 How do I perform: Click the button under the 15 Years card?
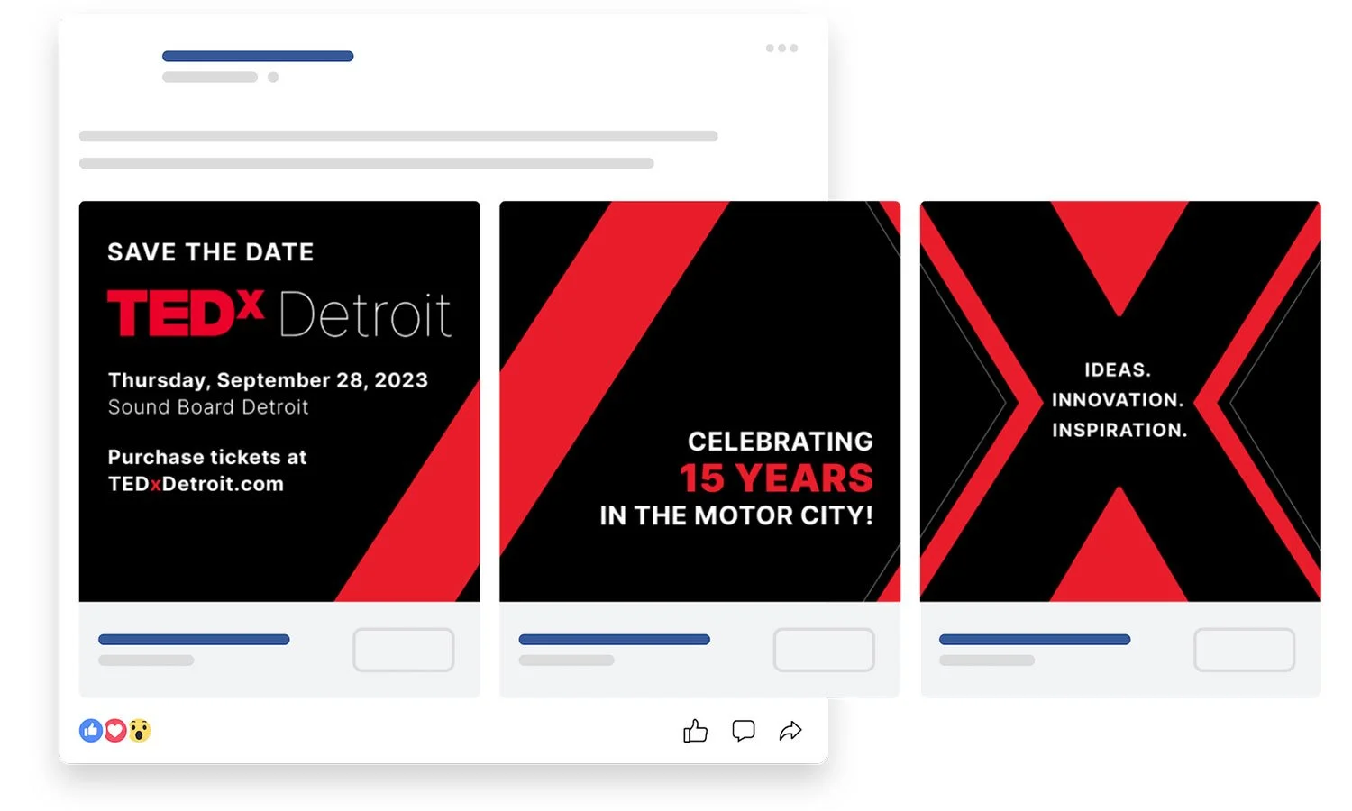[824, 650]
